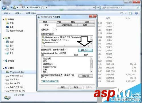142x103 pixels.
Task: Collapse the 收藏夹 tree group
Action: pos(3,19)
